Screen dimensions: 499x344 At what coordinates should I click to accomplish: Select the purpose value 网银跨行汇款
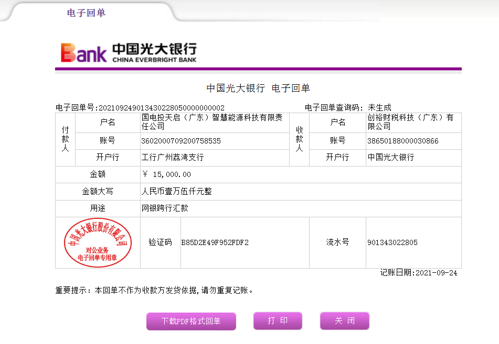click(165, 208)
